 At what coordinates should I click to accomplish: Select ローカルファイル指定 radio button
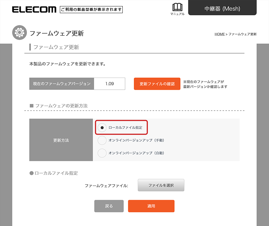click(x=102, y=128)
